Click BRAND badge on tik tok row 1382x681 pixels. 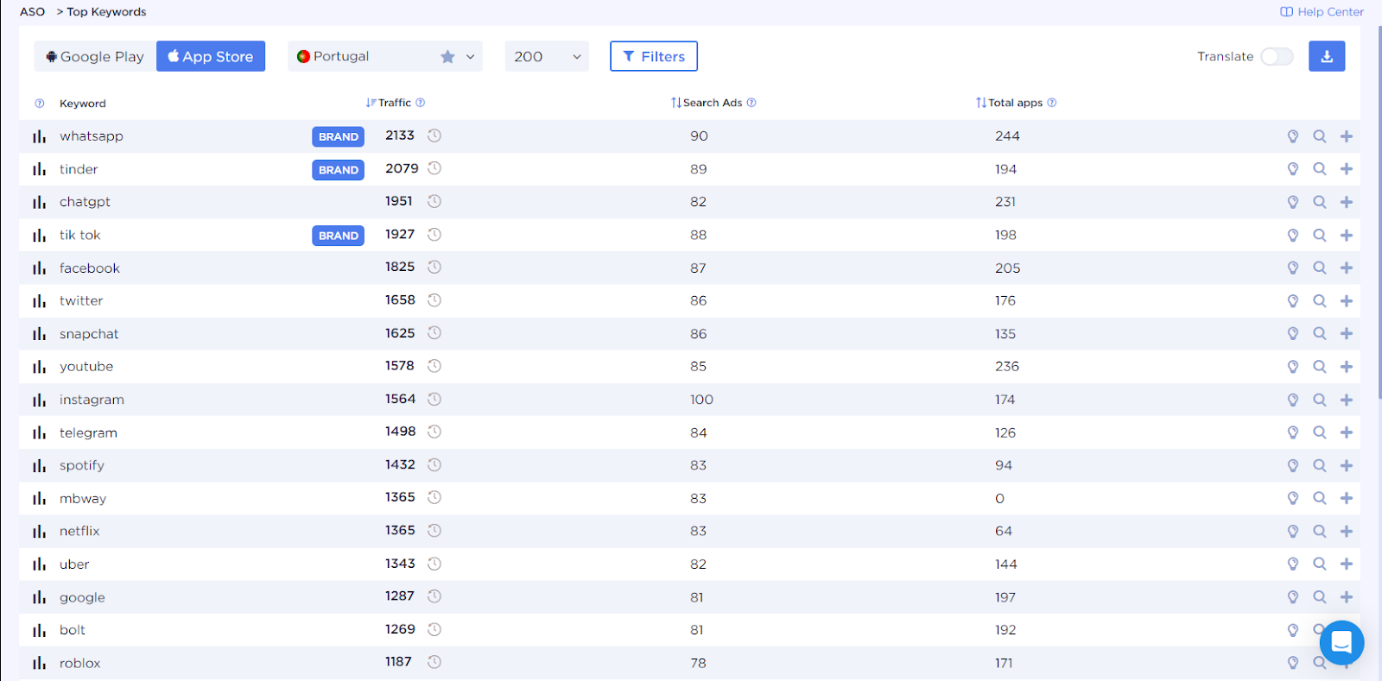pyautogui.click(x=339, y=236)
